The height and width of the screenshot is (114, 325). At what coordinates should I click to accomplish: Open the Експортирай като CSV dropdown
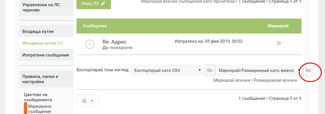point(167,70)
